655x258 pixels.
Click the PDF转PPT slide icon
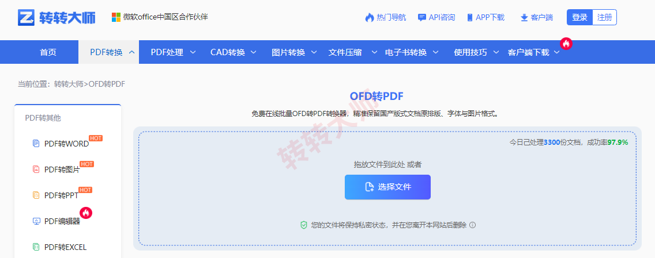pos(36,195)
